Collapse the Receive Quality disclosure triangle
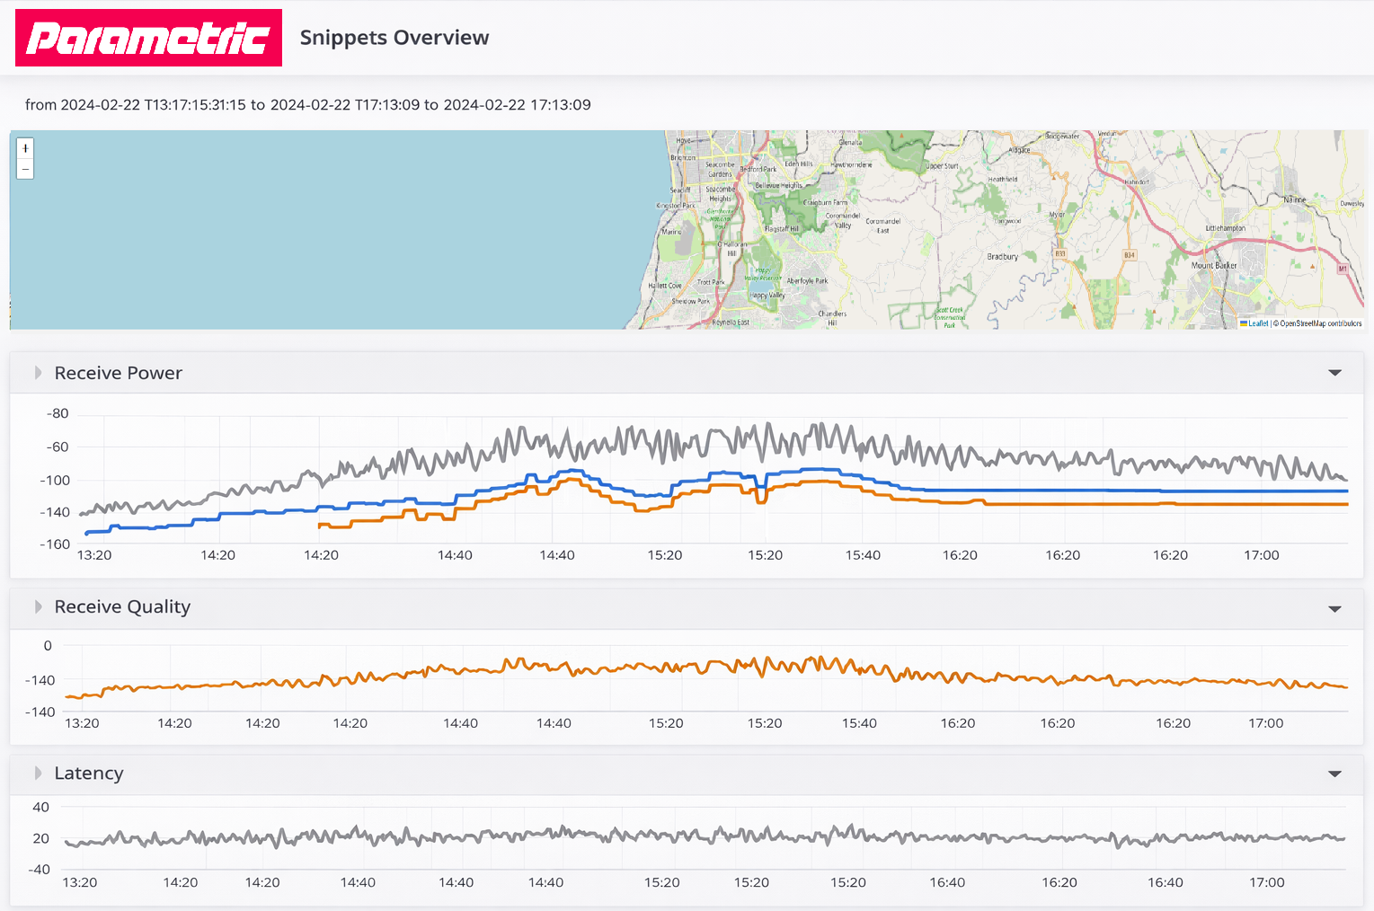 click(38, 607)
